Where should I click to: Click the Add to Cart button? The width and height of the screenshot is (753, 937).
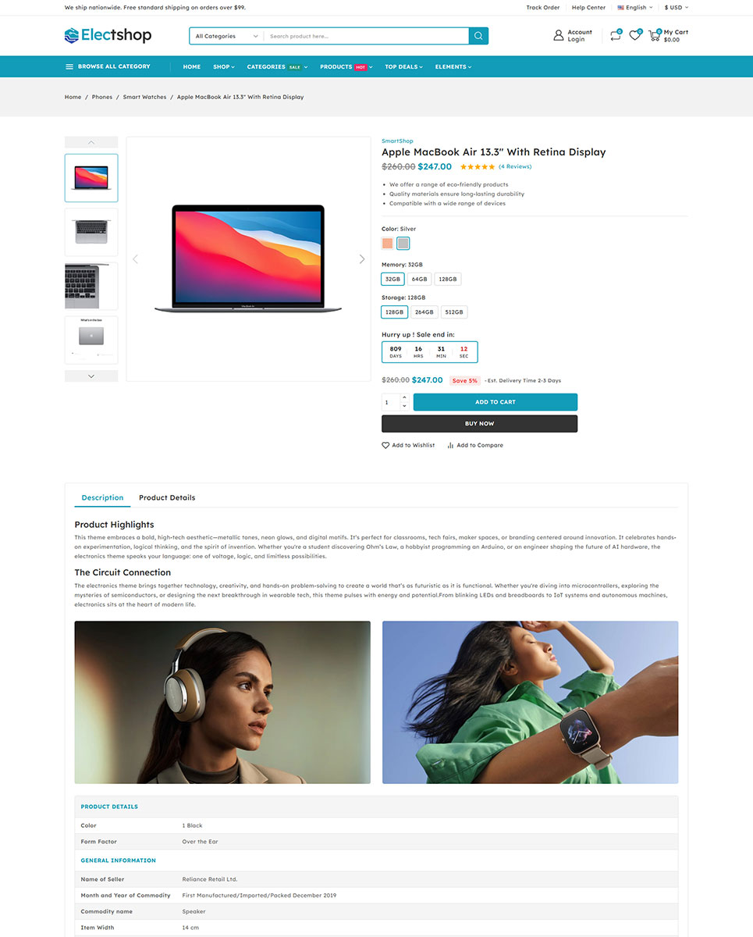click(495, 402)
